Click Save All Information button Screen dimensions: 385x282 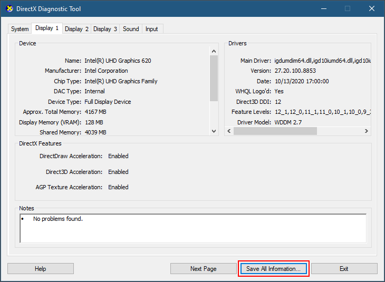coord(273,269)
